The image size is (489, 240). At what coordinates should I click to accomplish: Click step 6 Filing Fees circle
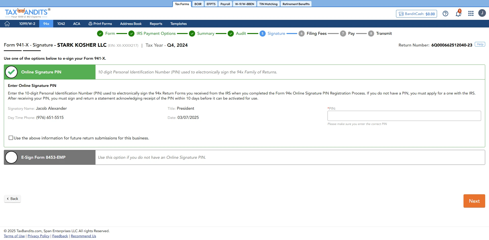[x=302, y=34]
